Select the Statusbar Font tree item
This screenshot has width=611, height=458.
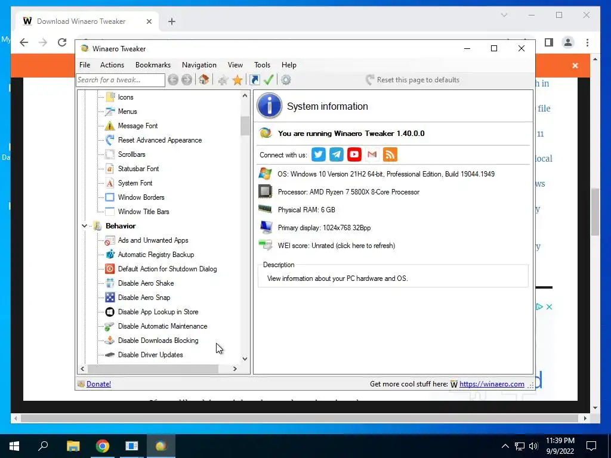coord(138,169)
